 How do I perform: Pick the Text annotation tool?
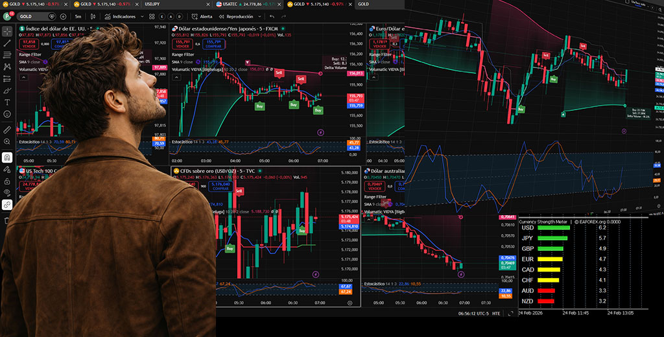[7, 102]
